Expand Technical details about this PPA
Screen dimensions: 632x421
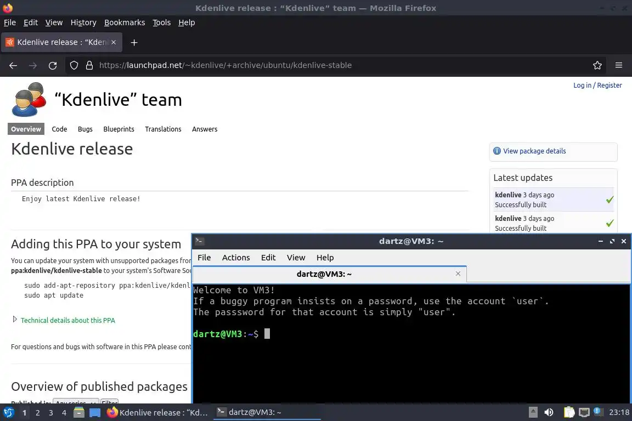[15, 320]
